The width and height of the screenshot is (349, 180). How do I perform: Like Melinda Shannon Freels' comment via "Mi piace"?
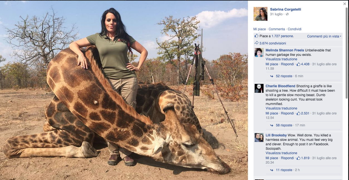point(272,64)
